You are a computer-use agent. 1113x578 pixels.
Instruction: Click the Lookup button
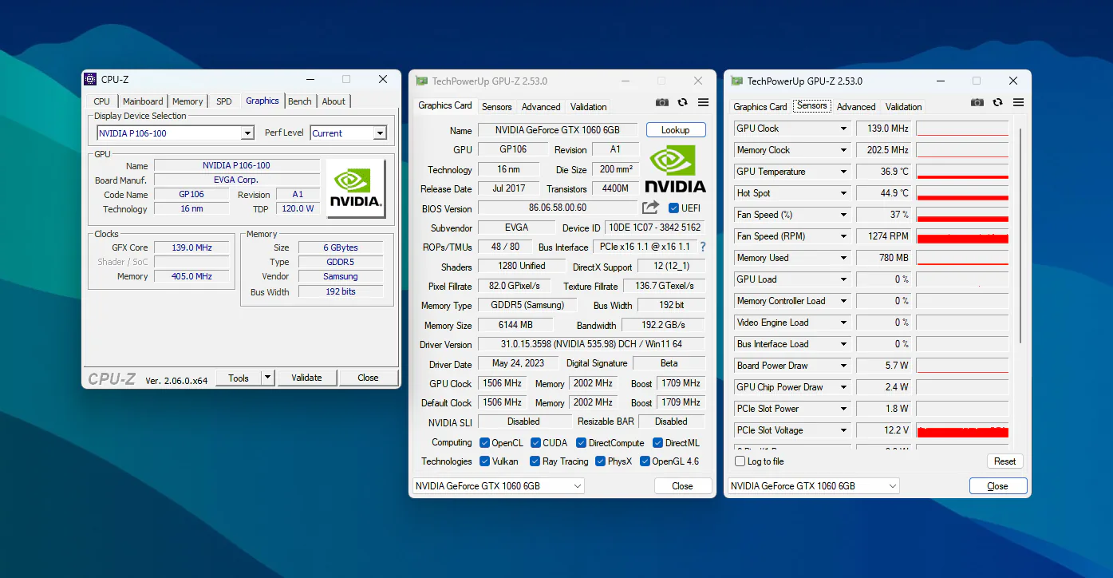tap(676, 130)
